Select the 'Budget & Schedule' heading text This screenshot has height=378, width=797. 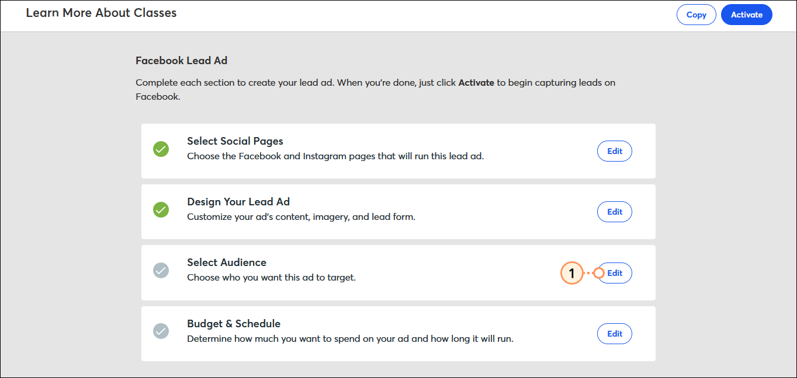point(234,324)
